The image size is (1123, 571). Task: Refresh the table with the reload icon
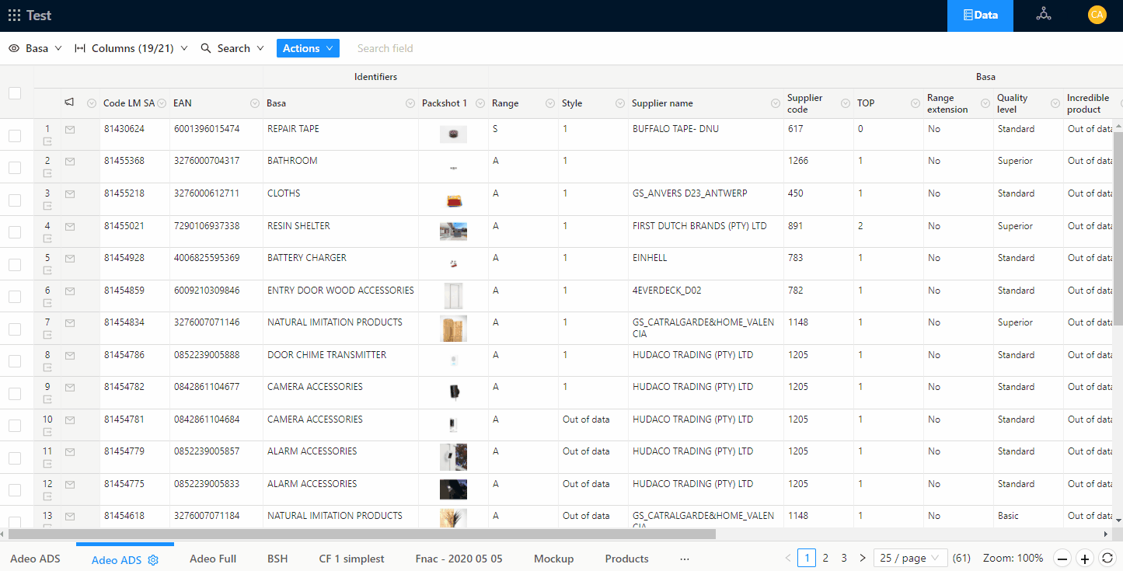(1107, 558)
